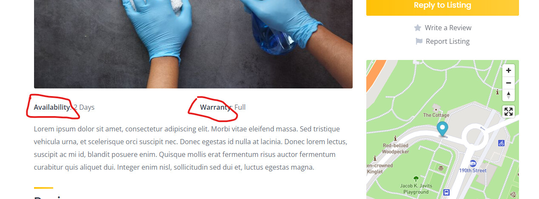Click the bus stop icon on map
This screenshot has width=539, height=199.
click(446, 193)
